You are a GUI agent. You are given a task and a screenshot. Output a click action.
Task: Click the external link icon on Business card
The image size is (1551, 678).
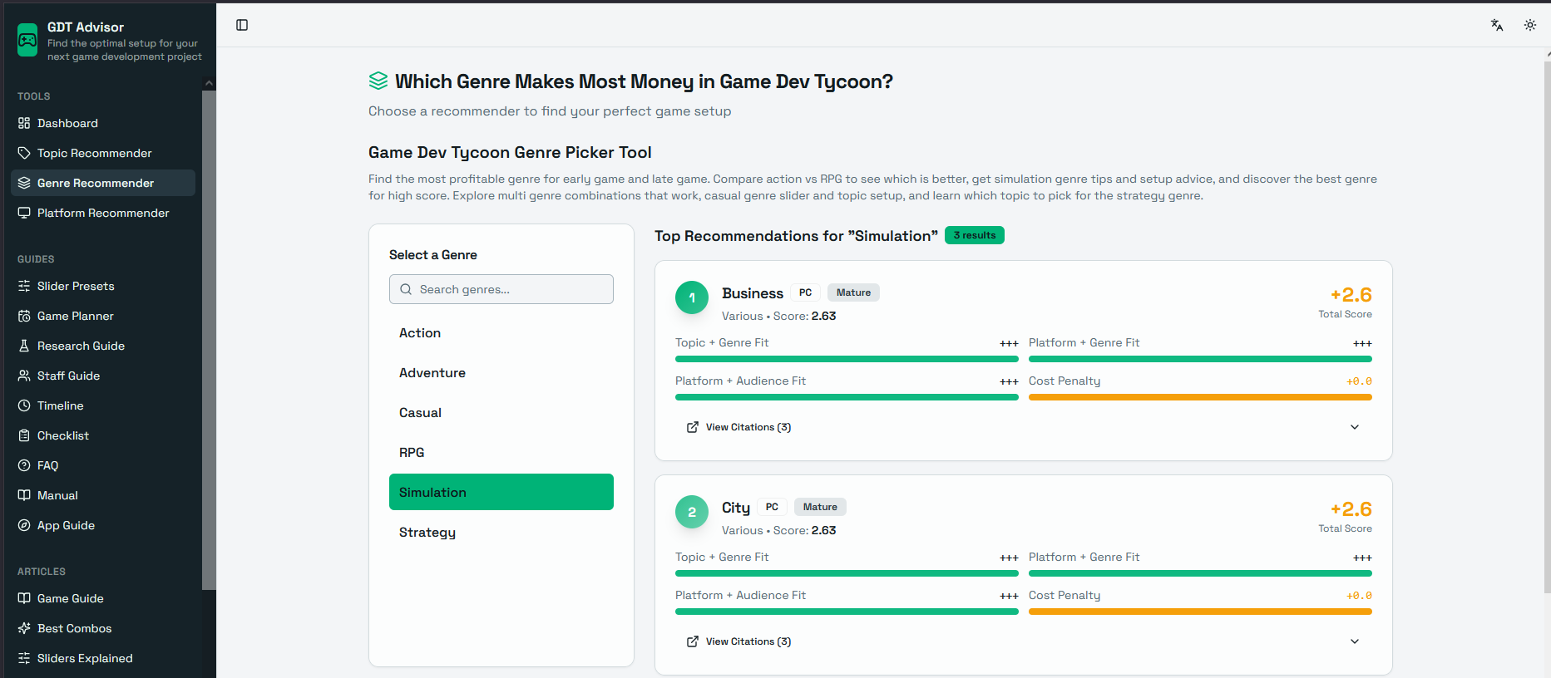click(x=693, y=427)
